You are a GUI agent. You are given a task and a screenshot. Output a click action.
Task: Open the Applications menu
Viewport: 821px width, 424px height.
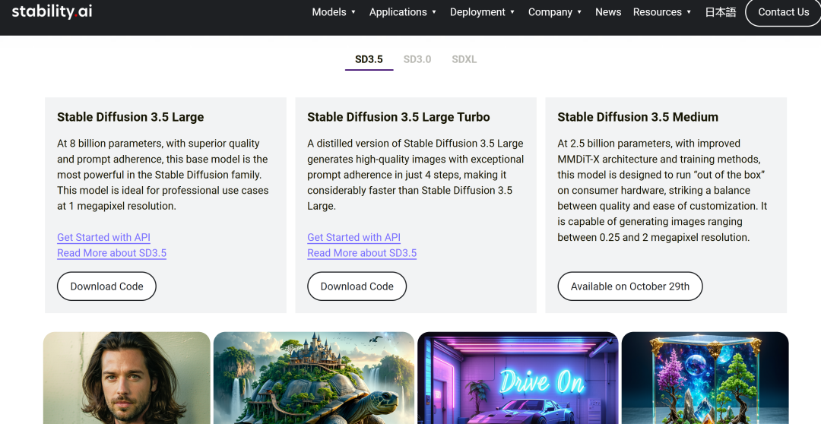pos(398,12)
